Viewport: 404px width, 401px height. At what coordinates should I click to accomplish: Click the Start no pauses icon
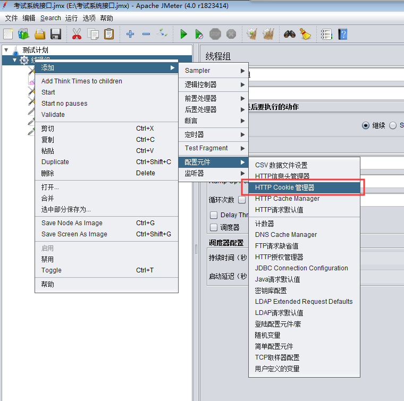click(x=199, y=34)
